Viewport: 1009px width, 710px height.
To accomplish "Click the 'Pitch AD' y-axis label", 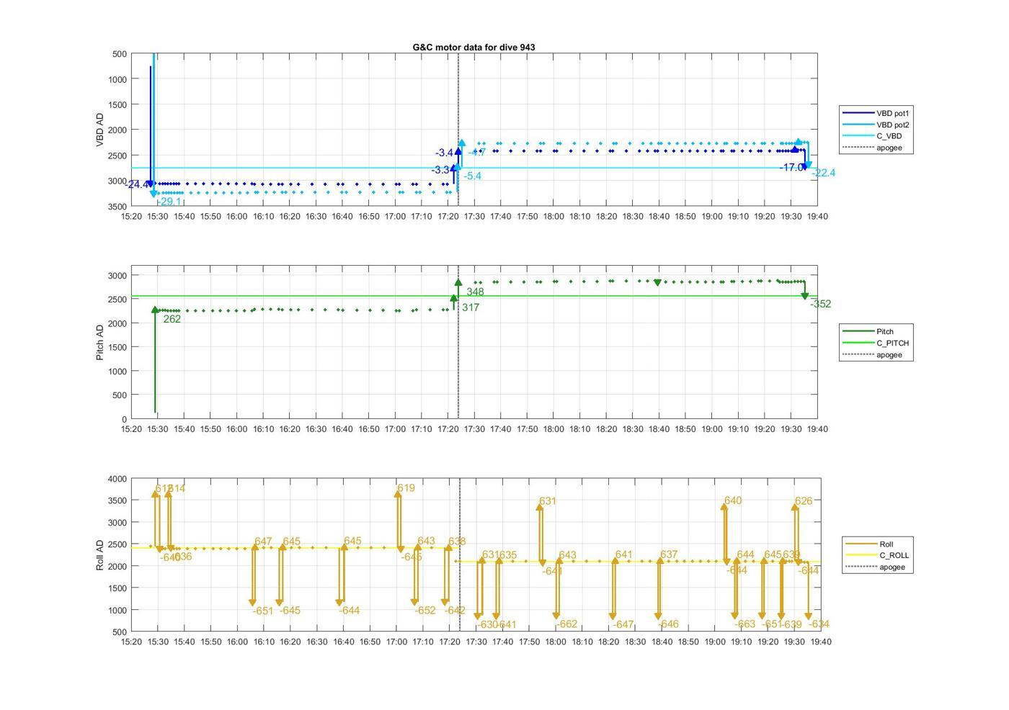I will [x=100, y=342].
